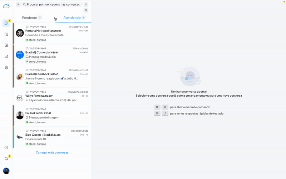Open the notifications bell icon
The width and height of the screenshot is (286, 179).
(6, 159)
